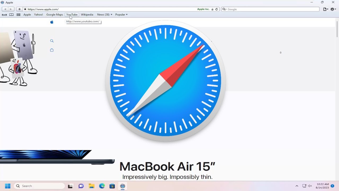This screenshot has height=191, width=339.
Task: Reload the current page
Action: coord(216,9)
